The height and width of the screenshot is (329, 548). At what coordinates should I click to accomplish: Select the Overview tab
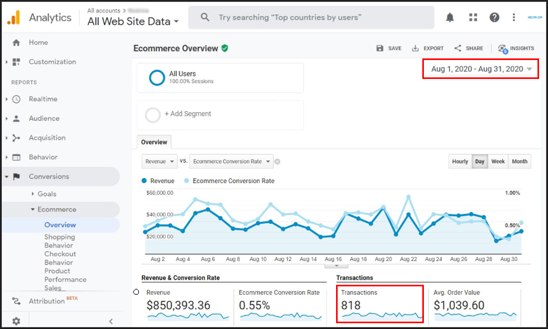coord(154,142)
